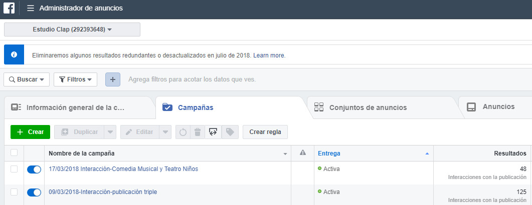
Task: Click the blue info notification icon
Action: (14, 54)
